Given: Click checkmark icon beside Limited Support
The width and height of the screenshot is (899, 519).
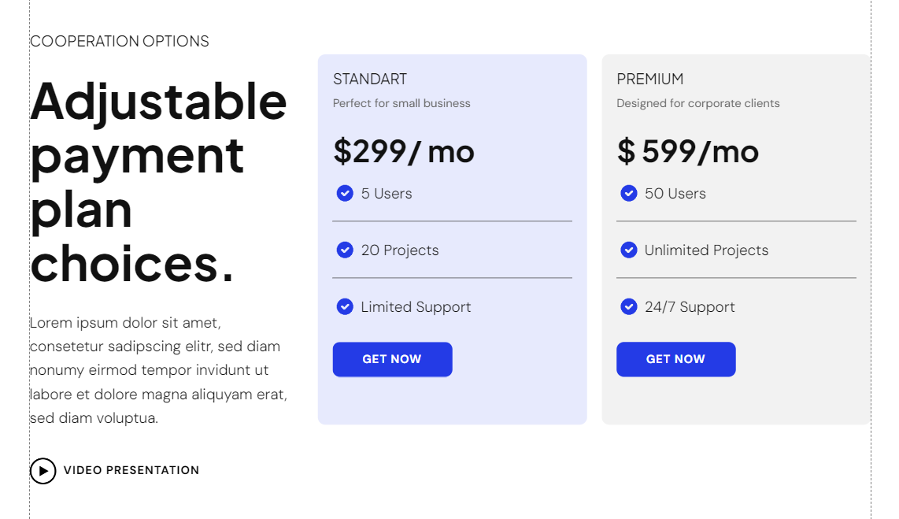Looking at the screenshot, I should (345, 306).
